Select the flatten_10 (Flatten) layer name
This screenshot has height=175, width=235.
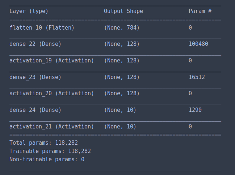click(x=42, y=28)
